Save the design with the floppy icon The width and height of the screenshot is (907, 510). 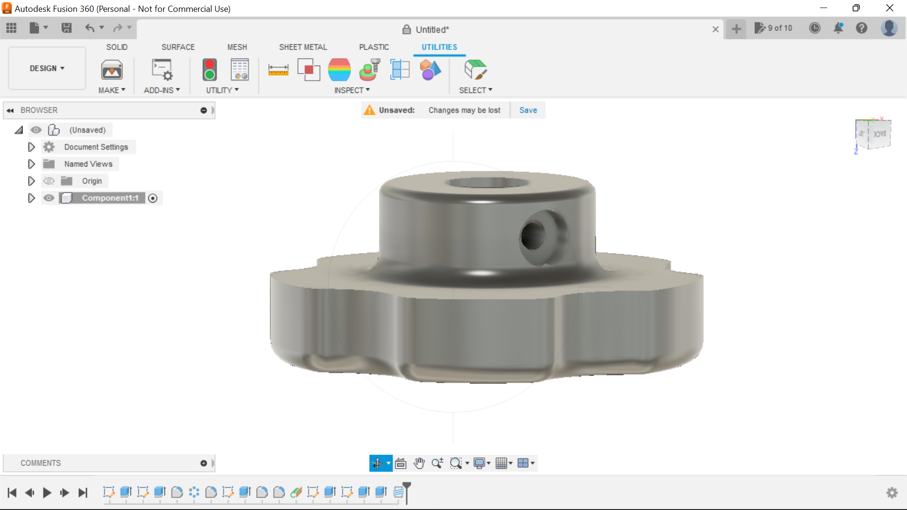click(x=67, y=28)
